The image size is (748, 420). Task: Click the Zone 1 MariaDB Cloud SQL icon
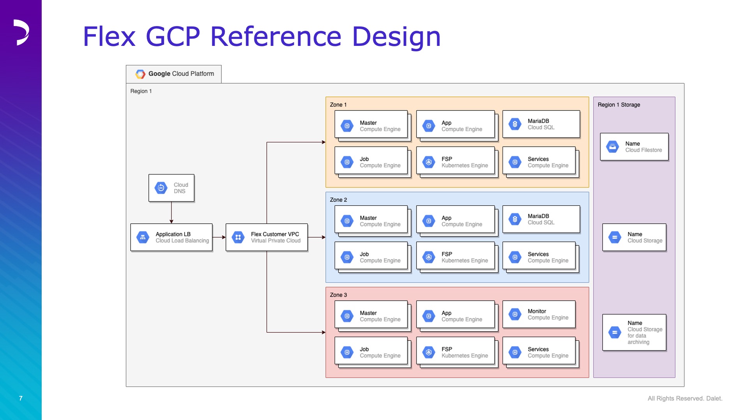click(515, 124)
